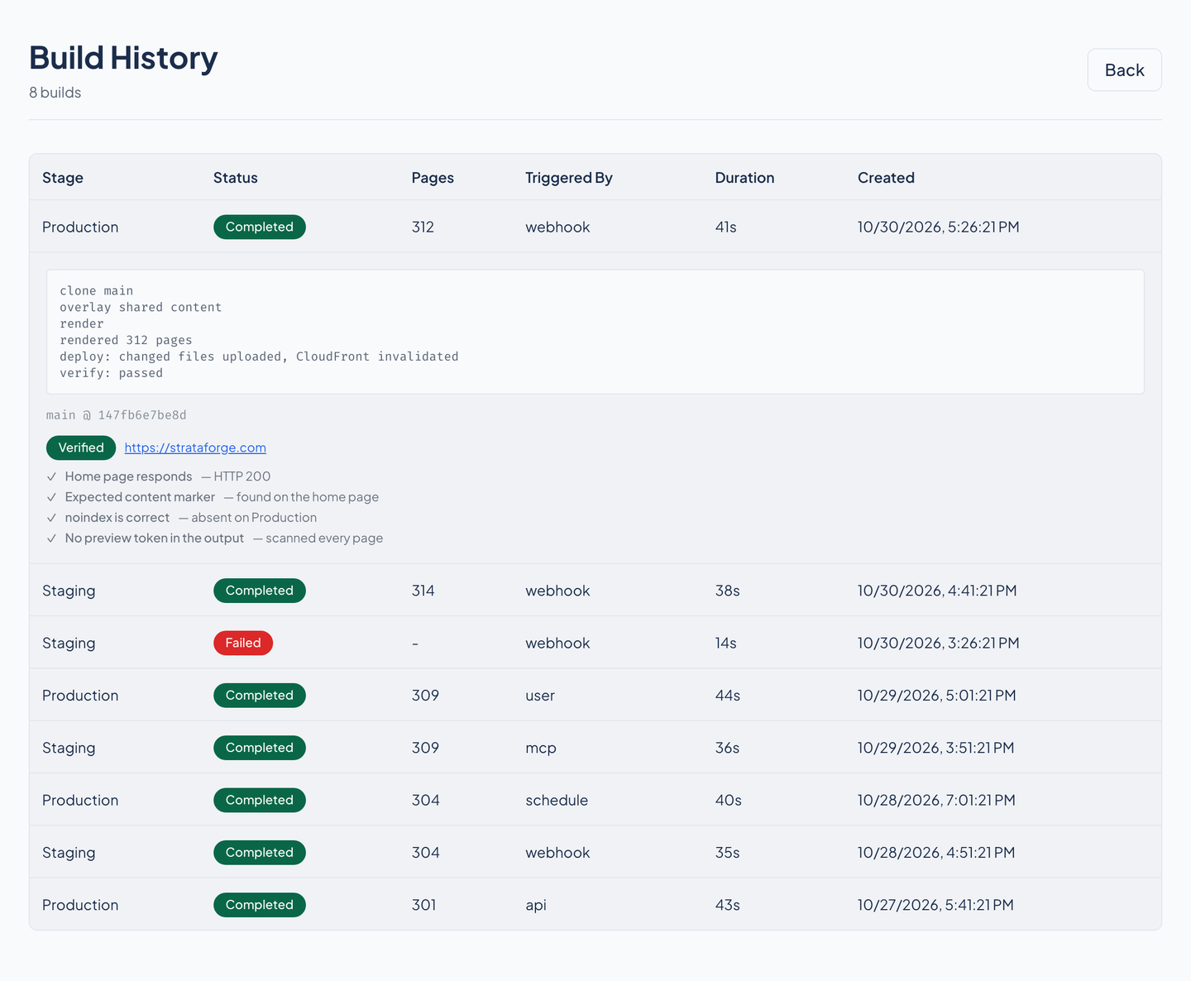Click the Stage column header
The image size is (1191, 981).
pyautogui.click(x=63, y=178)
